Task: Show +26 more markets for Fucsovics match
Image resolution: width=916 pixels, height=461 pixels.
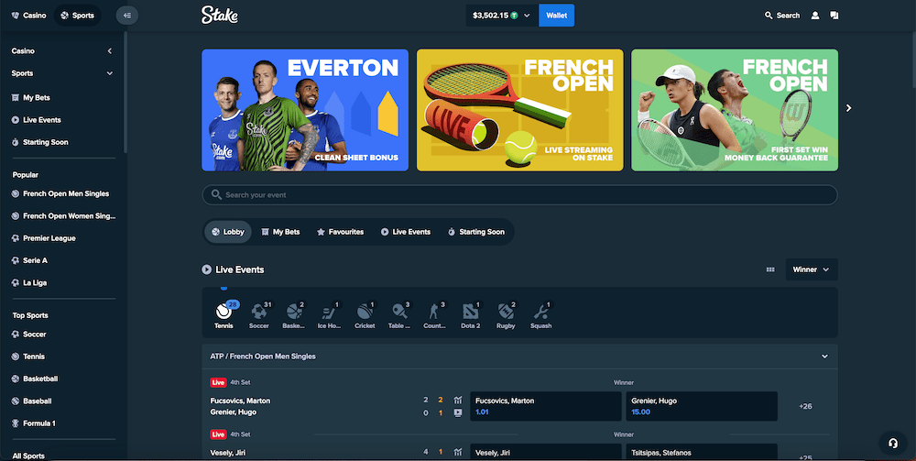Action: (x=805, y=406)
